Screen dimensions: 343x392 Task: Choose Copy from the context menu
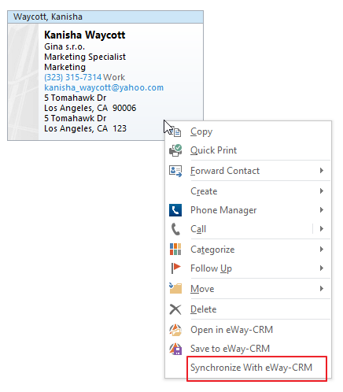tap(248, 131)
